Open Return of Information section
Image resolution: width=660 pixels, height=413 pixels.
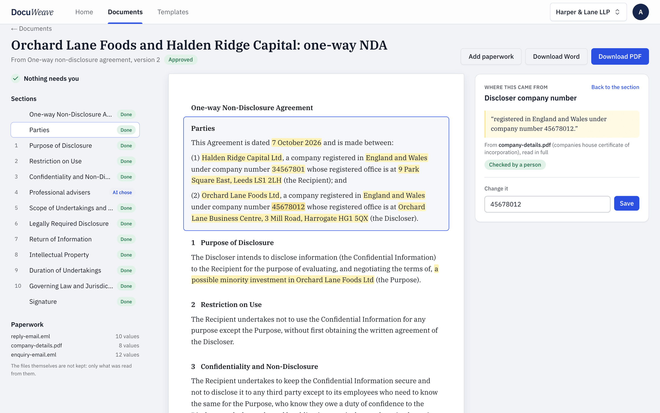(x=75, y=239)
